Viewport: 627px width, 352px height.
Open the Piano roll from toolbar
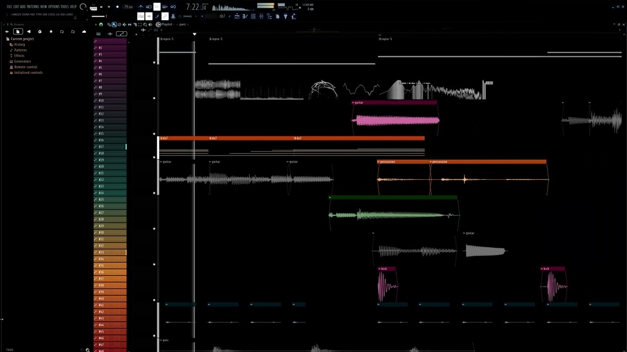click(245, 16)
